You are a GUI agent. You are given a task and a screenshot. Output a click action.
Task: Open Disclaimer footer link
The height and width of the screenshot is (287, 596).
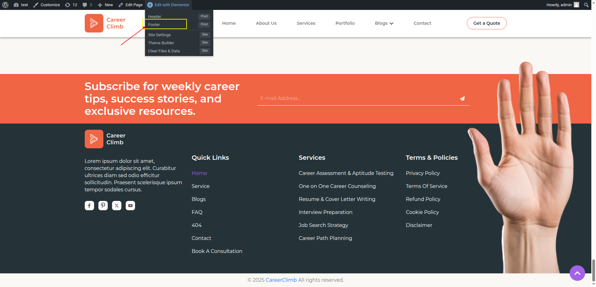419,225
